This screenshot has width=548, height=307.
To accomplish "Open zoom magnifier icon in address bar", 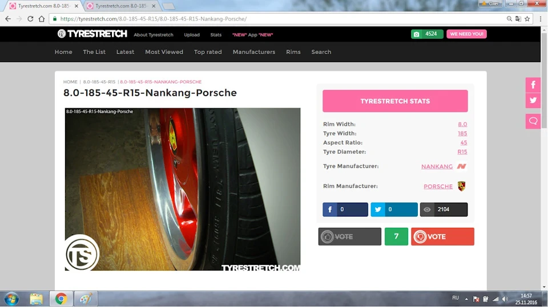I will (x=509, y=19).
